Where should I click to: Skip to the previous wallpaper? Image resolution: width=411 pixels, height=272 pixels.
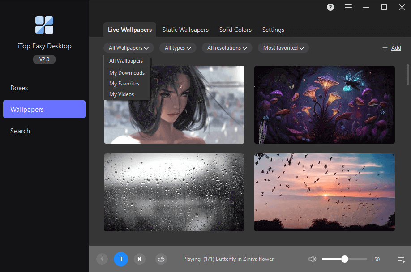tap(102, 259)
